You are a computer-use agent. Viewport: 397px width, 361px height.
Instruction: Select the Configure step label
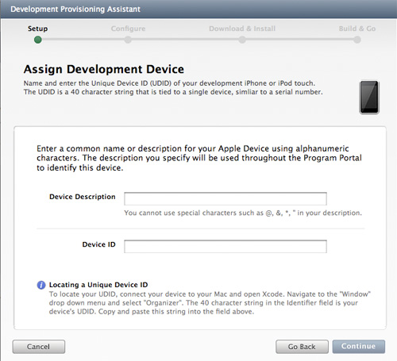point(128,29)
